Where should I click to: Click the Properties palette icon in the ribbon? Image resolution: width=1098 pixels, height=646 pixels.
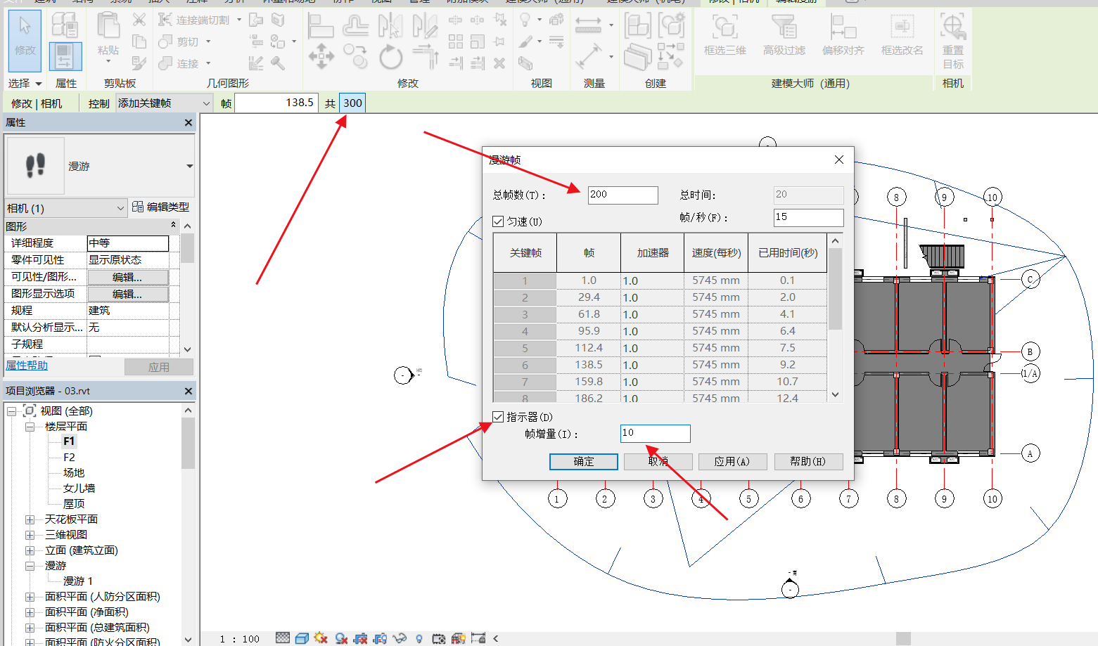pos(65,55)
